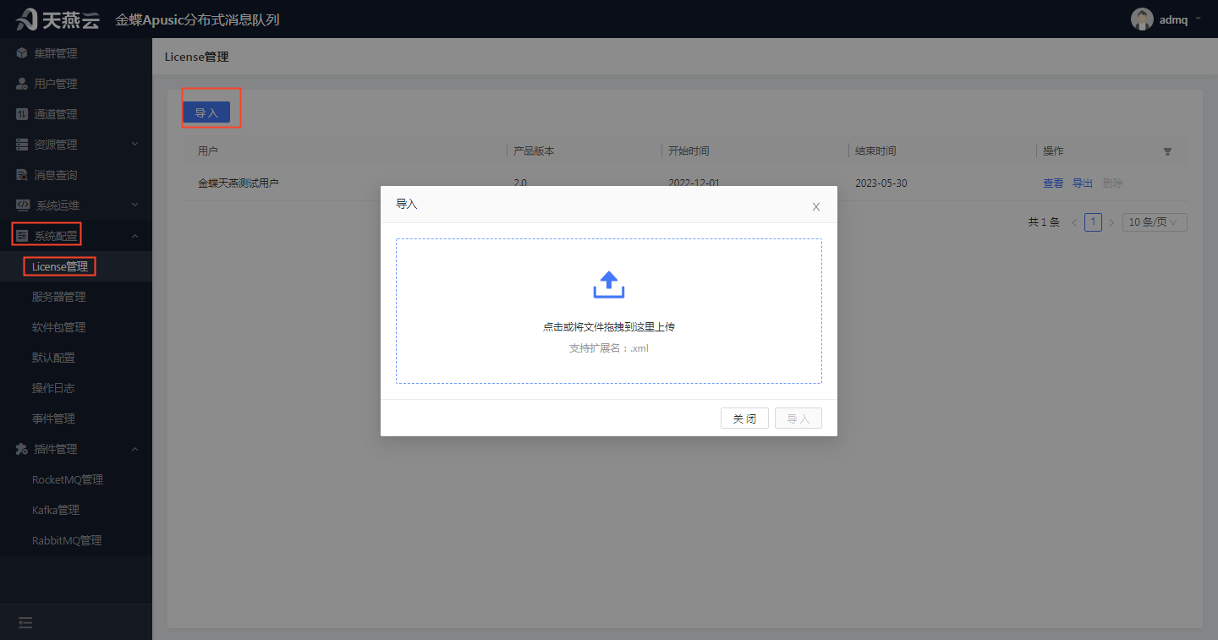Click the 金蝶Apusic分布式消息队列 title
The image size is (1218, 640).
[x=197, y=19]
